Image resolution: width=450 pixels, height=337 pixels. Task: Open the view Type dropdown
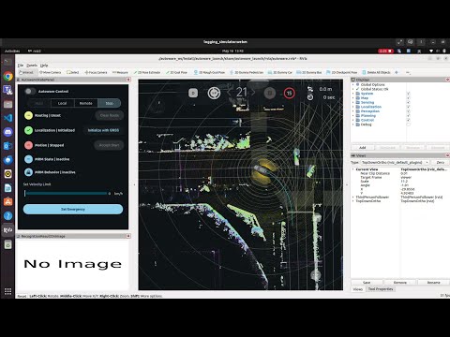coord(395,162)
